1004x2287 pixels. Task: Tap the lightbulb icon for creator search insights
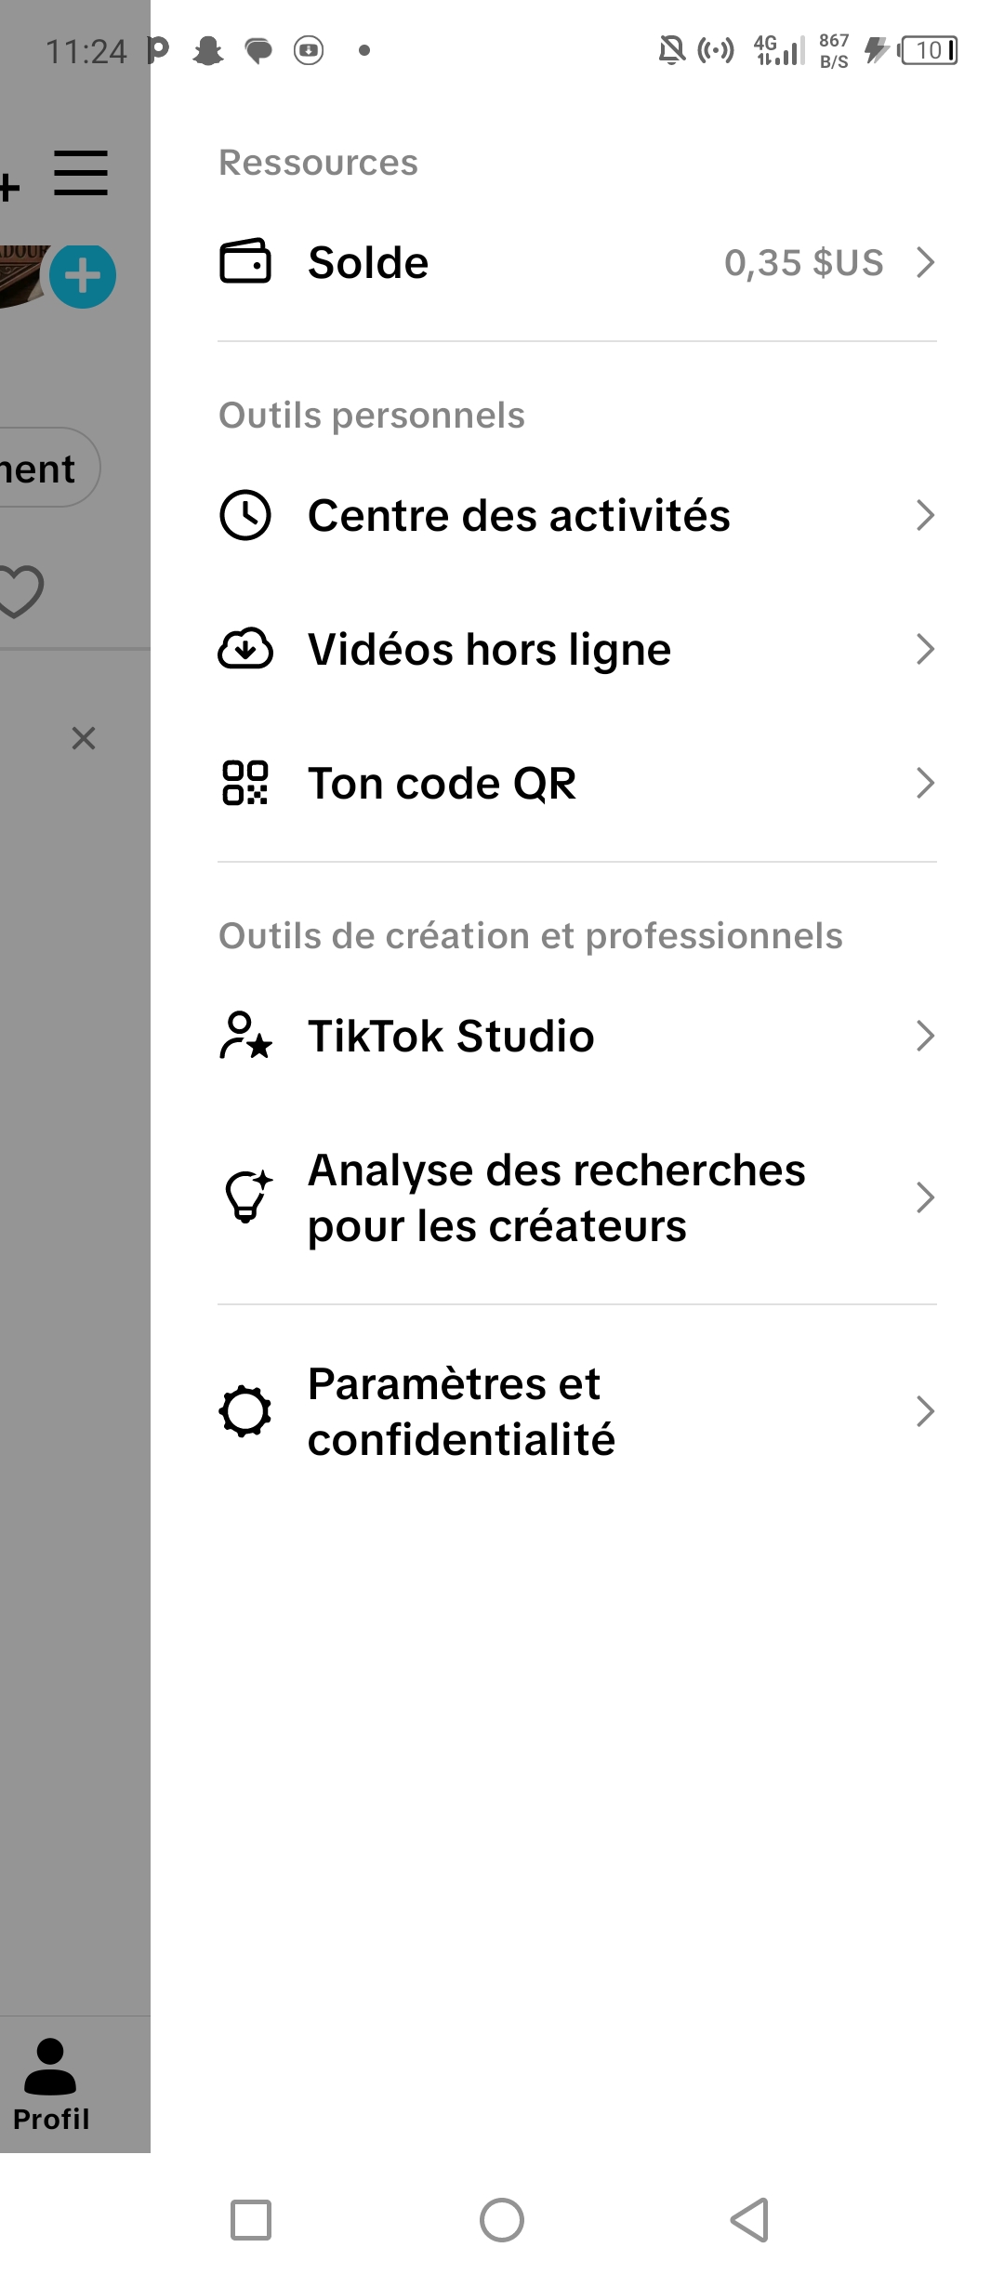(x=247, y=1196)
